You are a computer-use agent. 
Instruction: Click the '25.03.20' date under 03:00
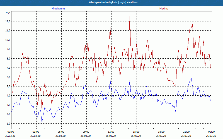(x=35, y=136)
